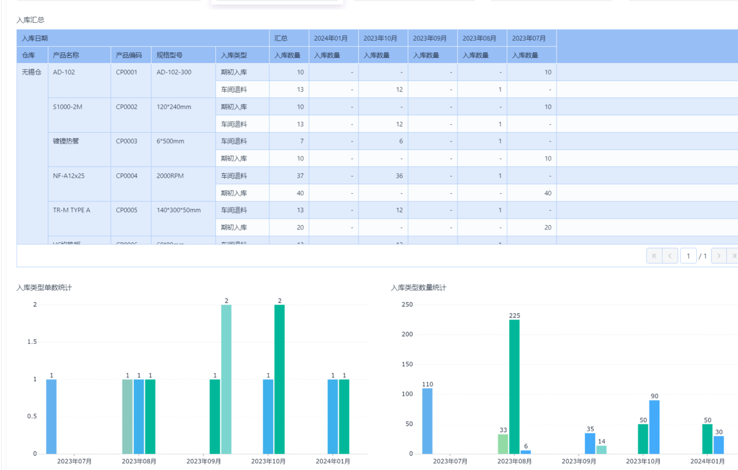Select the 2023年10月 table column header
Image resolution: width=738 pixels, height=470 pixels.
click(x=383, y=38)
